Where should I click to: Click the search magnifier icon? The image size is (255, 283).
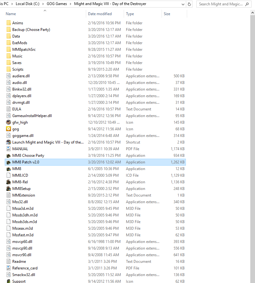(x=247, y=4)
